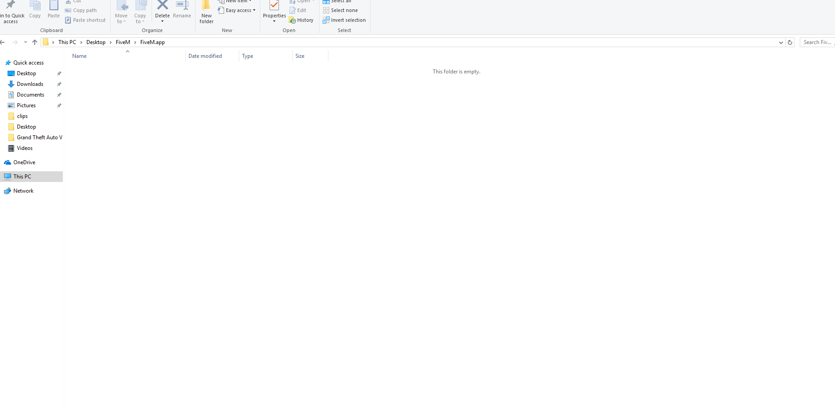Go back with the Back arrow
The width and height of the screenshot is (835, 412).
click(3, 42)
